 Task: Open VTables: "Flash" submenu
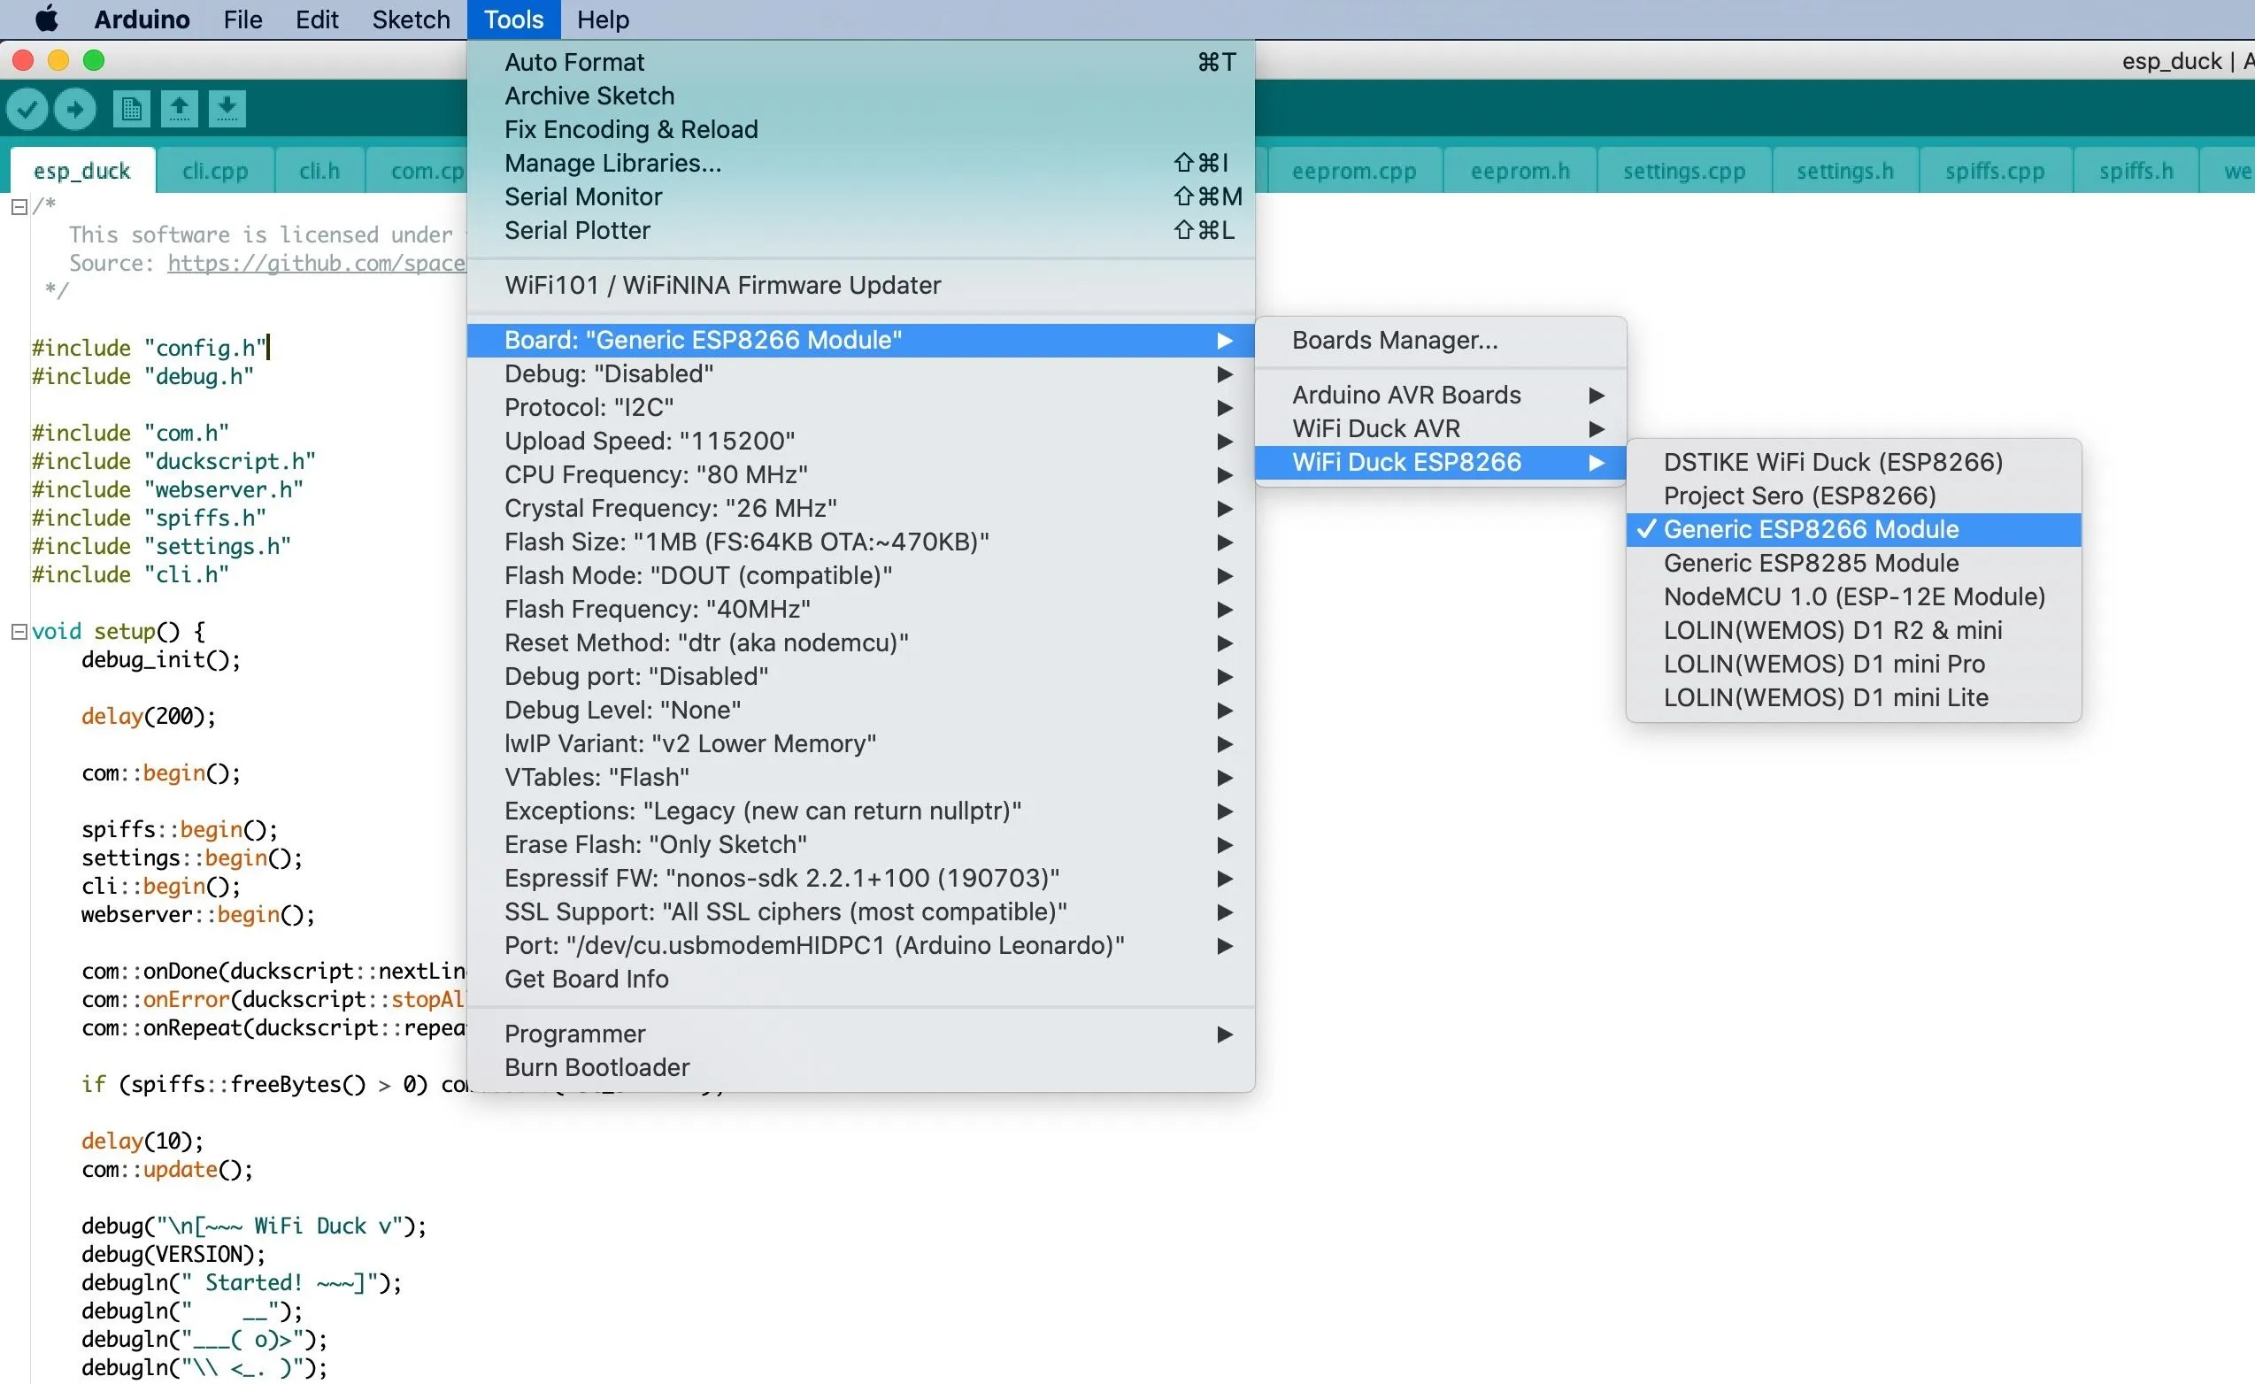click(860, 777)
